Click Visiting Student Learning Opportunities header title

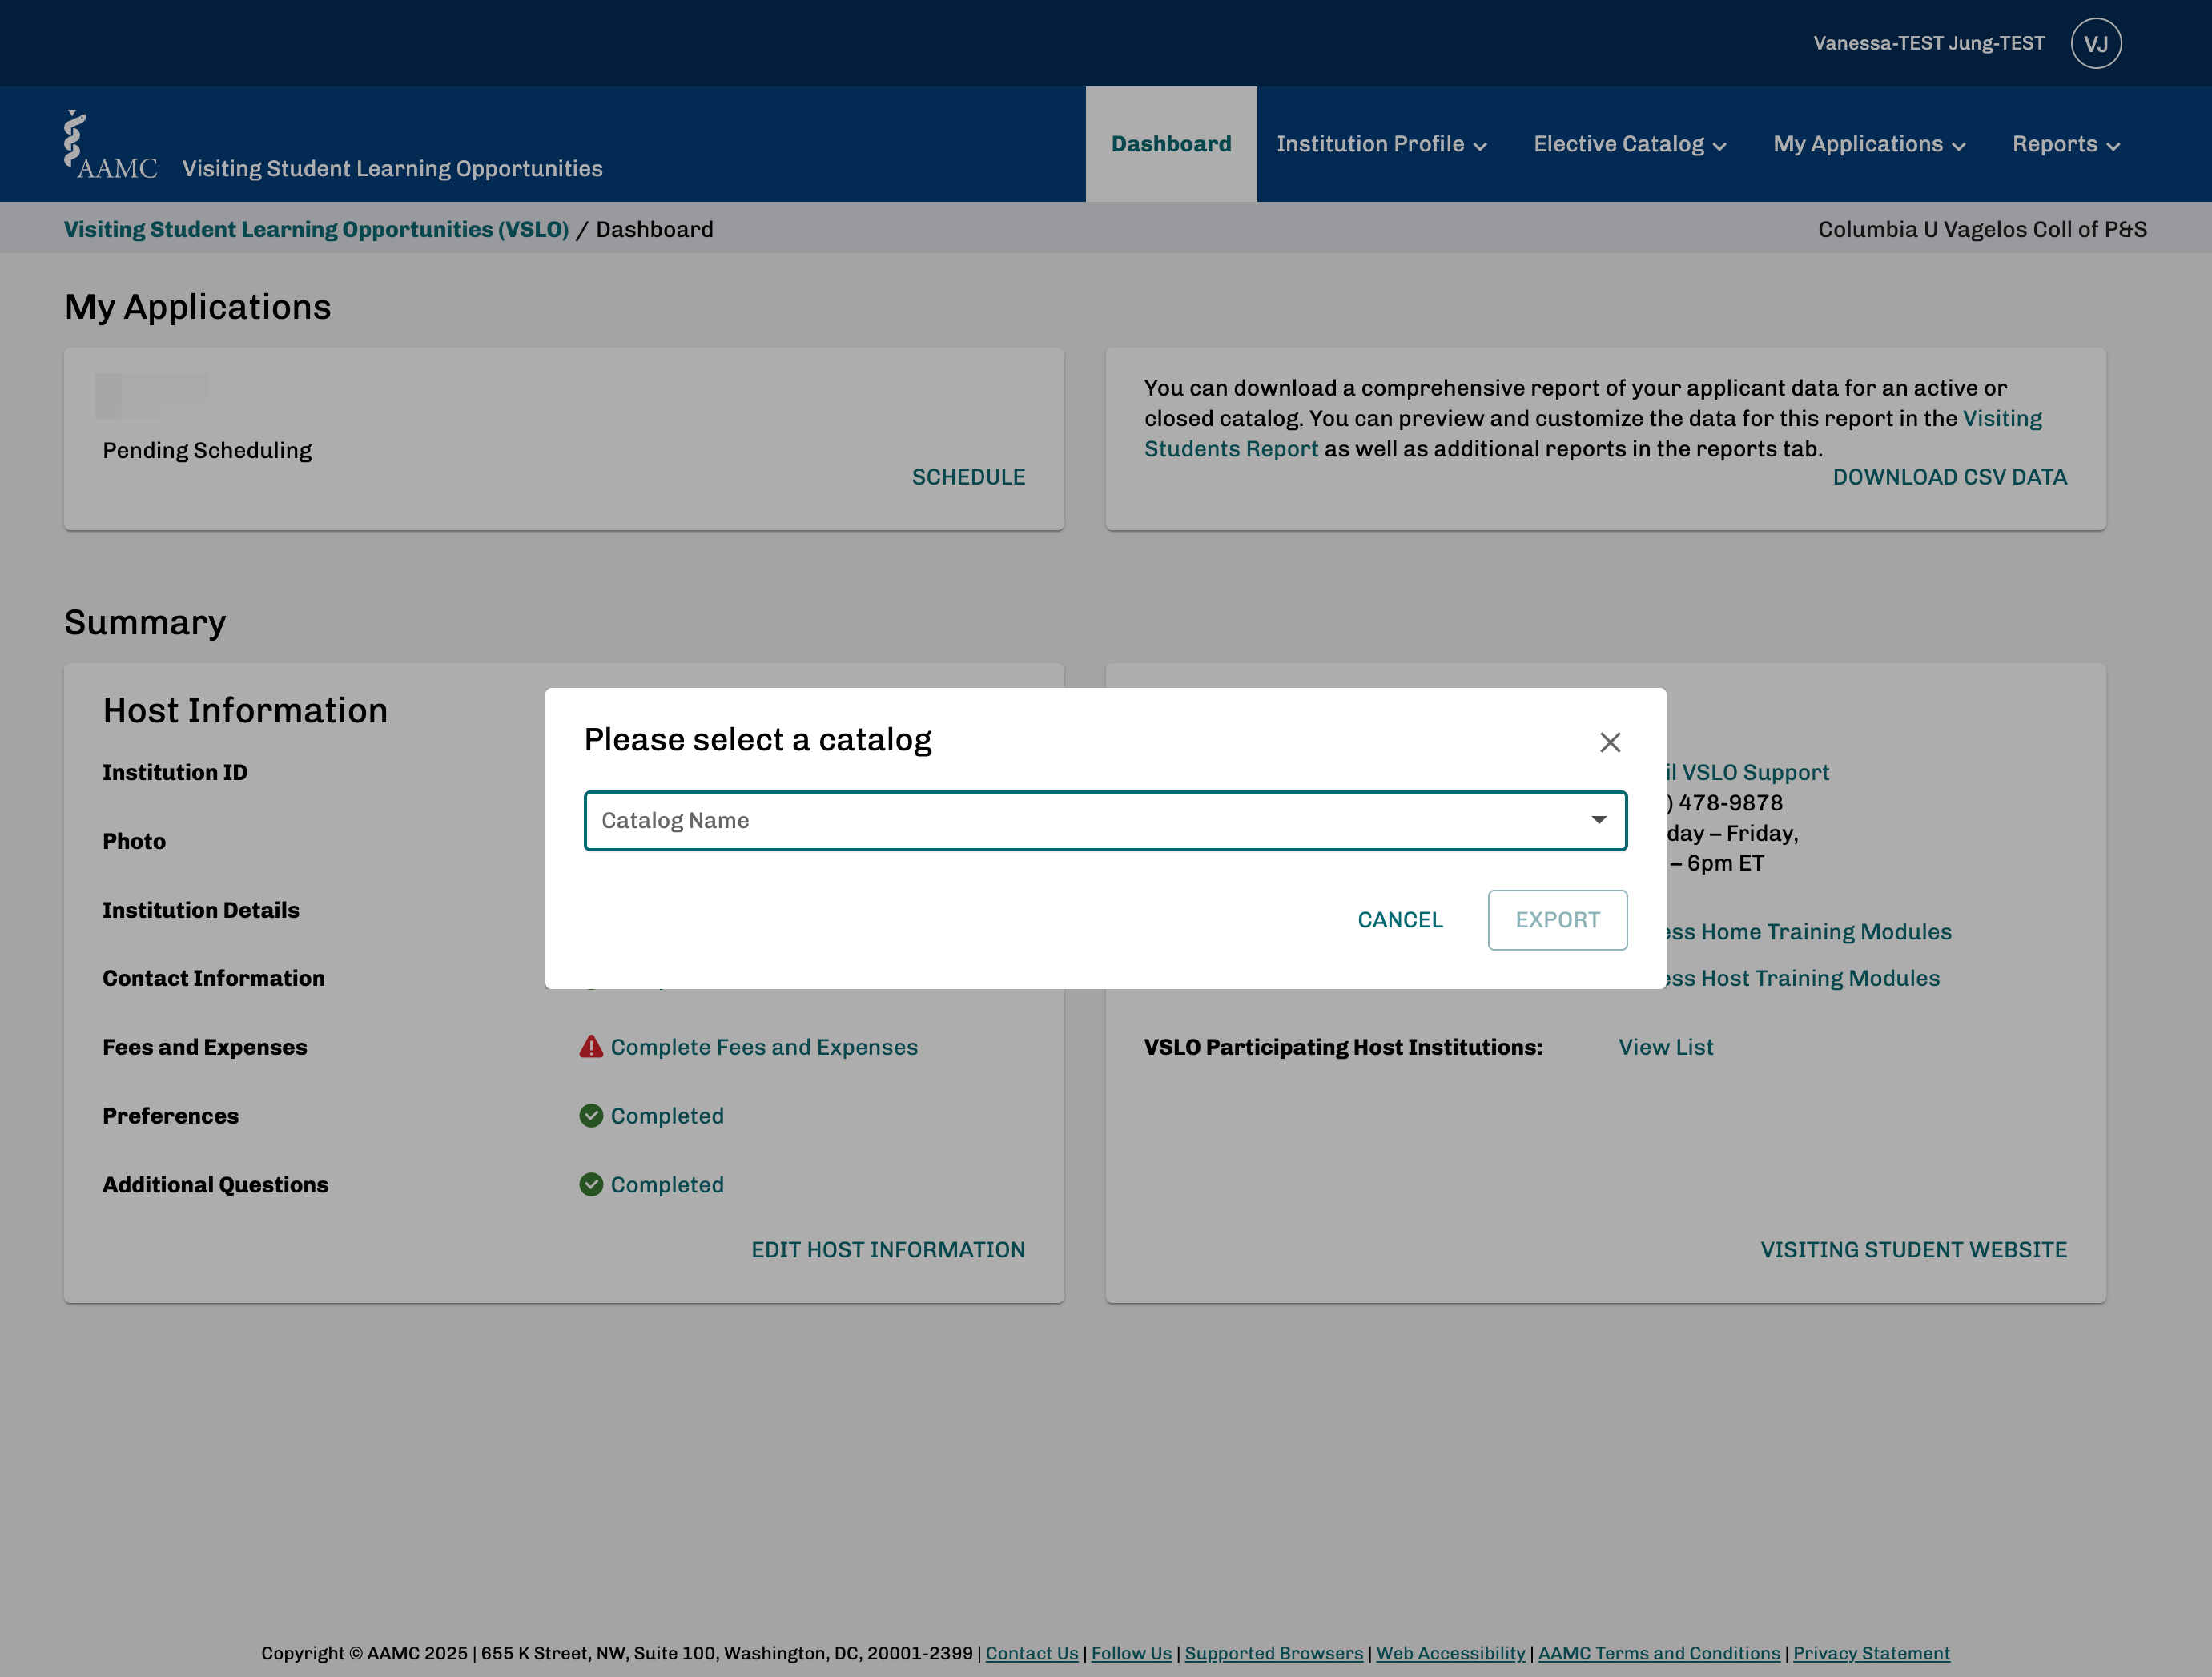click(x=392, y=168)
